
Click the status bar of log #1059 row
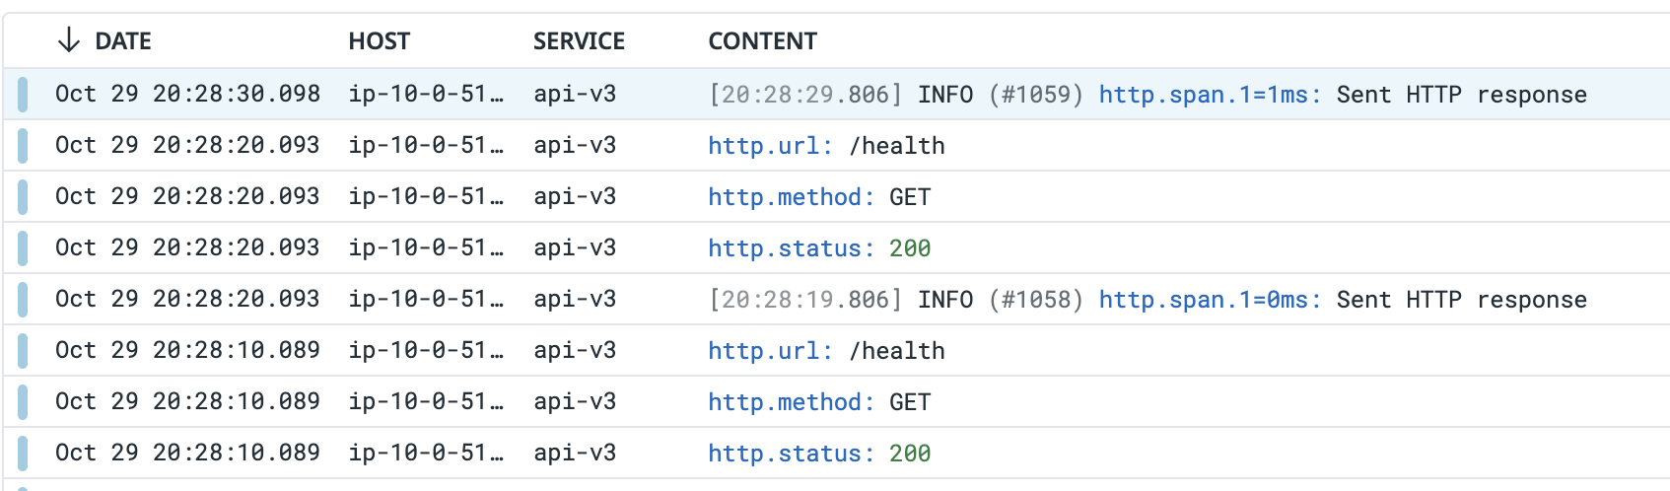[23, 95]
